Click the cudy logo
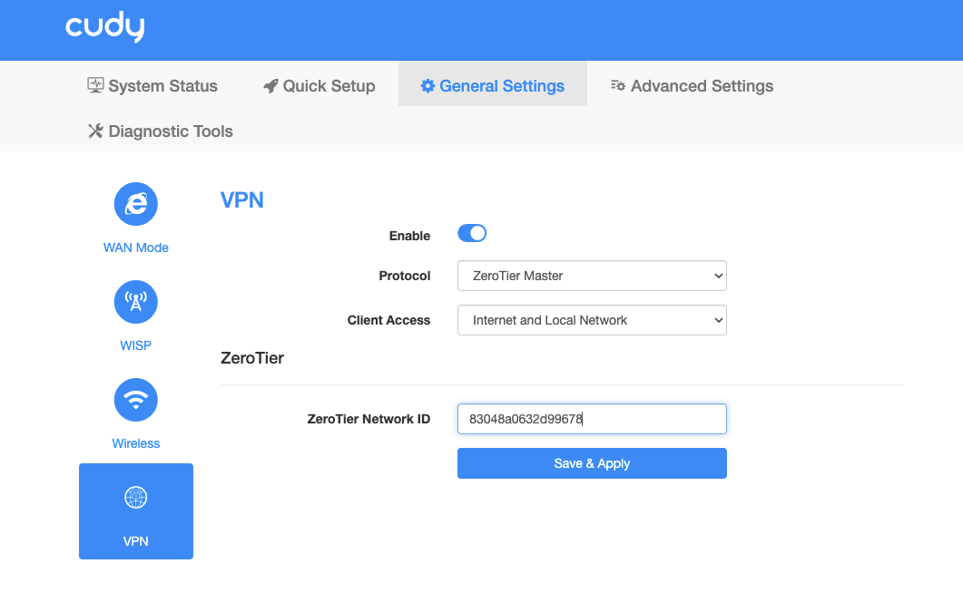Screen dimensions: 963x612 [105, 27]
